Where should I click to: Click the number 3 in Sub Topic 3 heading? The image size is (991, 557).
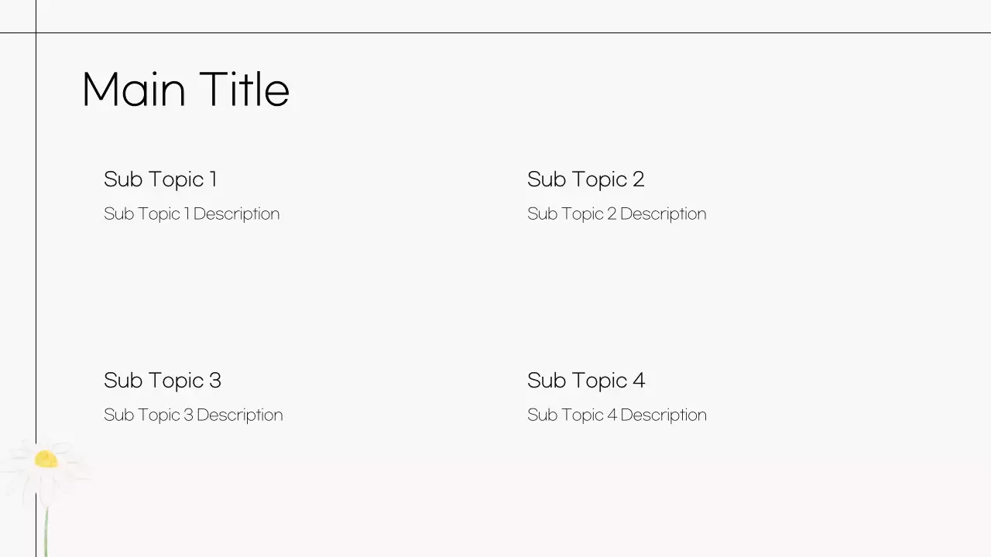pos(215,381)
